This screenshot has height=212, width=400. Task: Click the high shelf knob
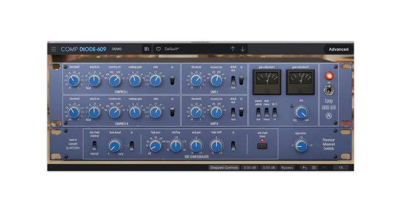[x=217, y=146]
